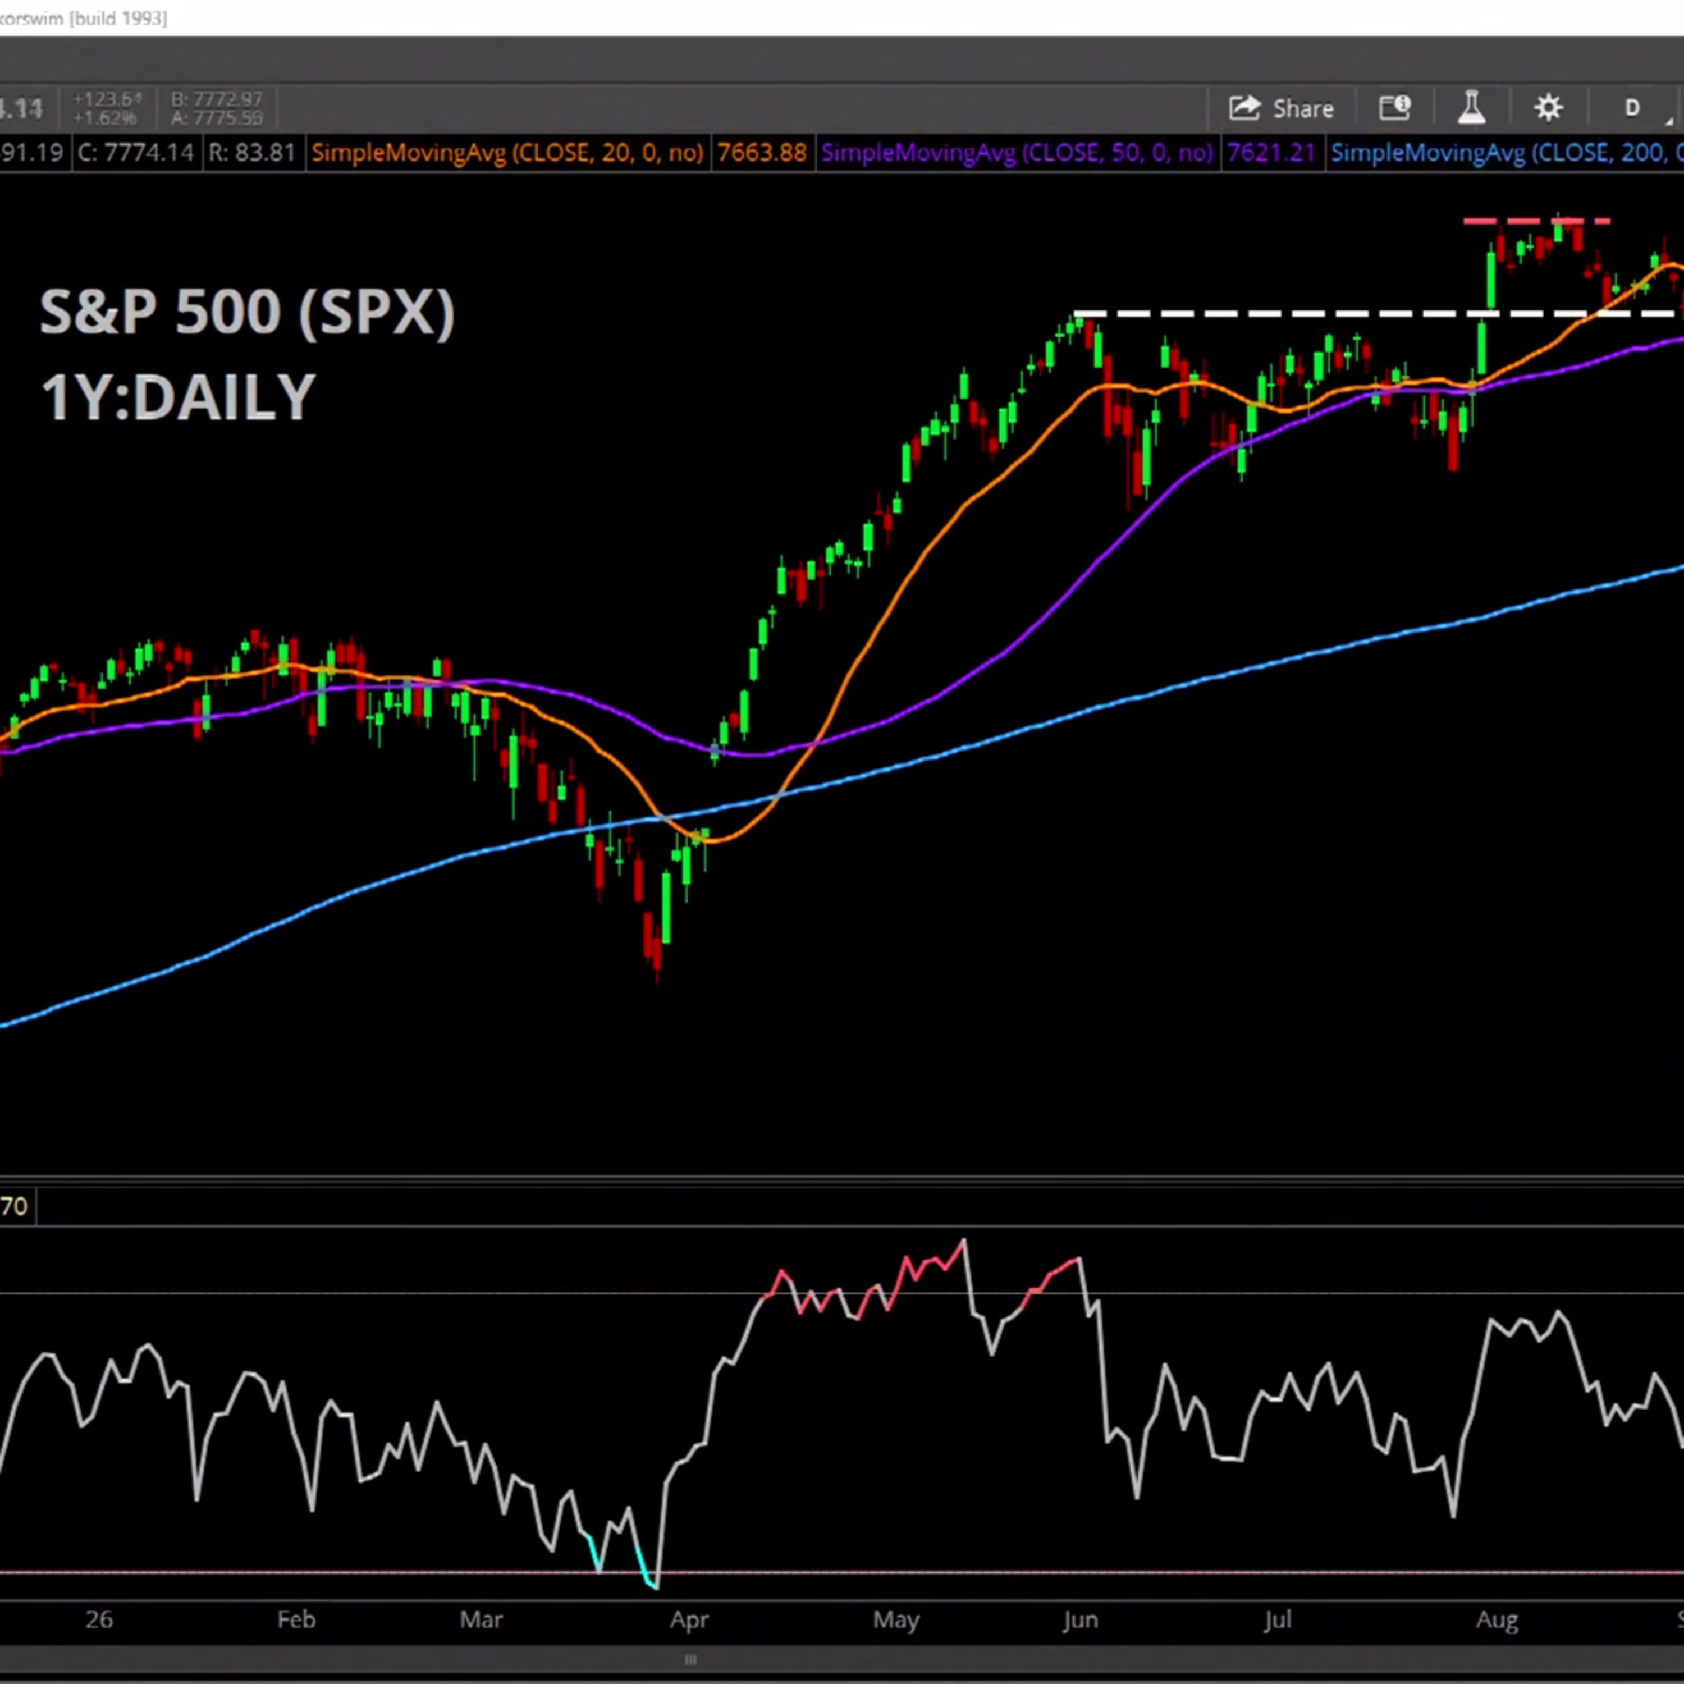Select the blue SimpleMovingAvg 200 study label
This screenshot has height=1684, width=1684.
tap(1506, 153)
